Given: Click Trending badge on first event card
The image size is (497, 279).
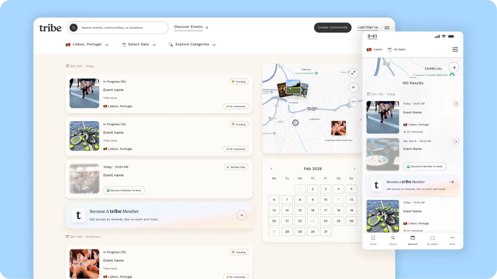Looking at the screenshot, I should coord(239,82).
